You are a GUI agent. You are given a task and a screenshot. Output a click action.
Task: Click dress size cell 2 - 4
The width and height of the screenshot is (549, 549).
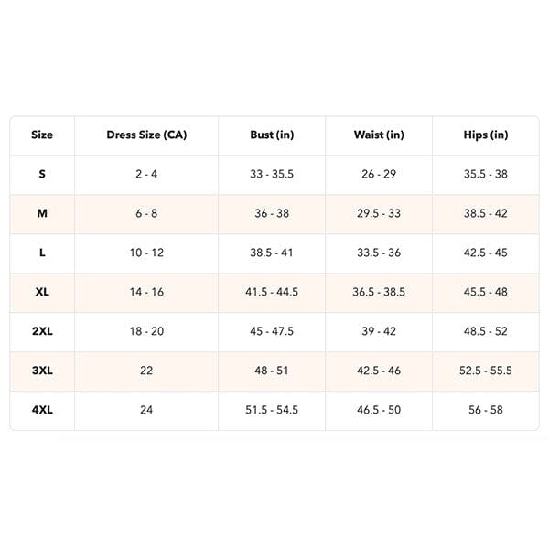[x=146, y=174]
